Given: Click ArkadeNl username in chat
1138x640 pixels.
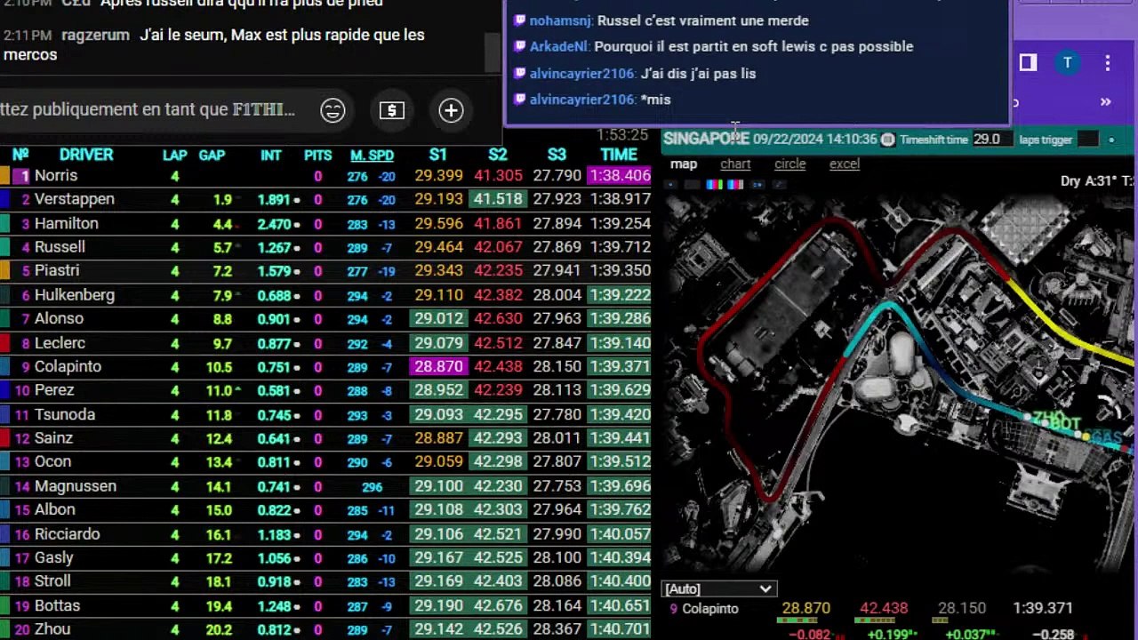Looking at the screenshot, I should (x=559, y=46).
